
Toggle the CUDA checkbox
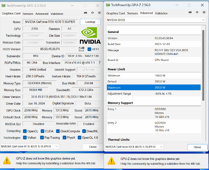tap(42, 131)
